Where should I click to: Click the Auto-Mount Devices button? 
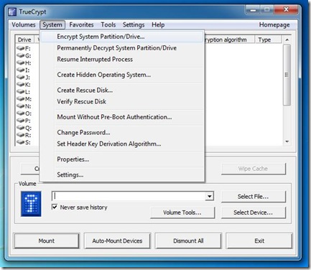(117, 241)
